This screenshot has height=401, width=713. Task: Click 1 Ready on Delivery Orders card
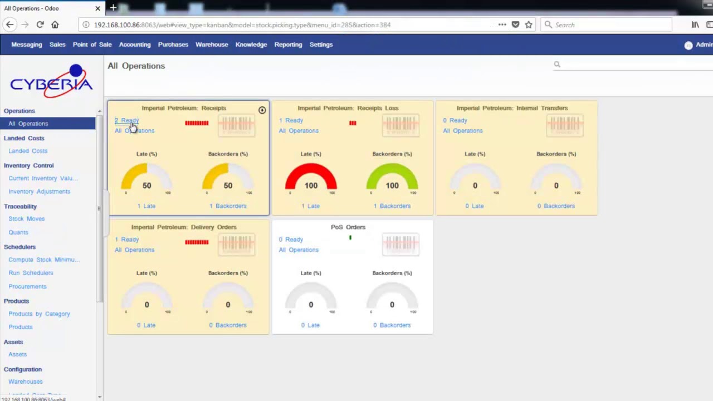pyautogui.click(x=126, y=239)
